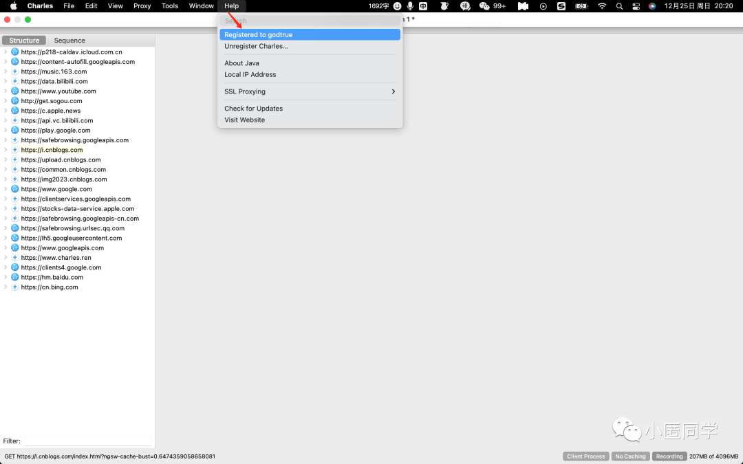Open Spotlight search magnifier icon
This screenshot has width=743, height=464.
pyautogui.click(x=619, y=6)
